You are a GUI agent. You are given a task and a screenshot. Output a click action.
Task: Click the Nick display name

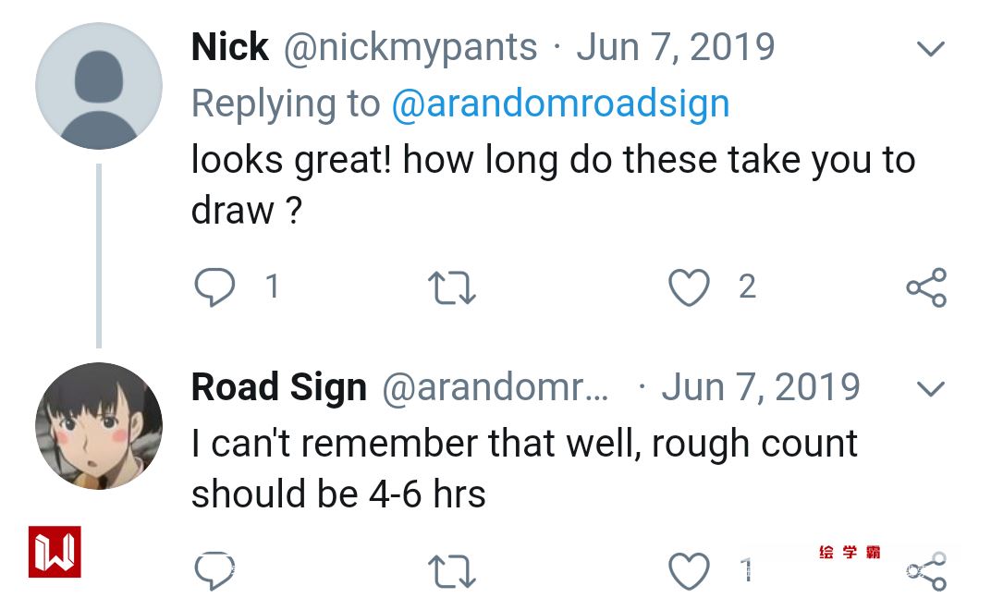tap(229, 47)
